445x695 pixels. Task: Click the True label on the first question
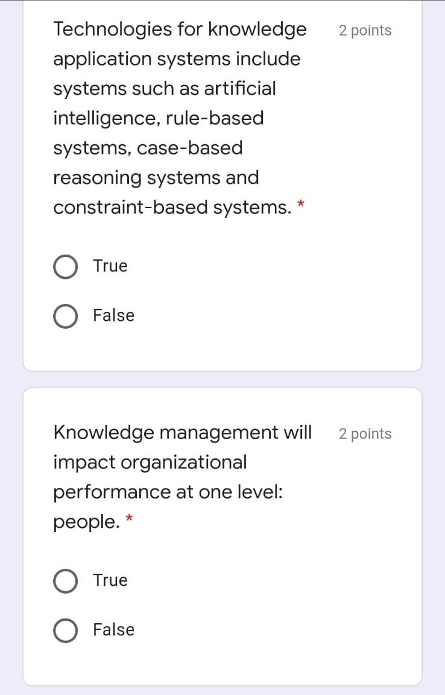[110, 266]
